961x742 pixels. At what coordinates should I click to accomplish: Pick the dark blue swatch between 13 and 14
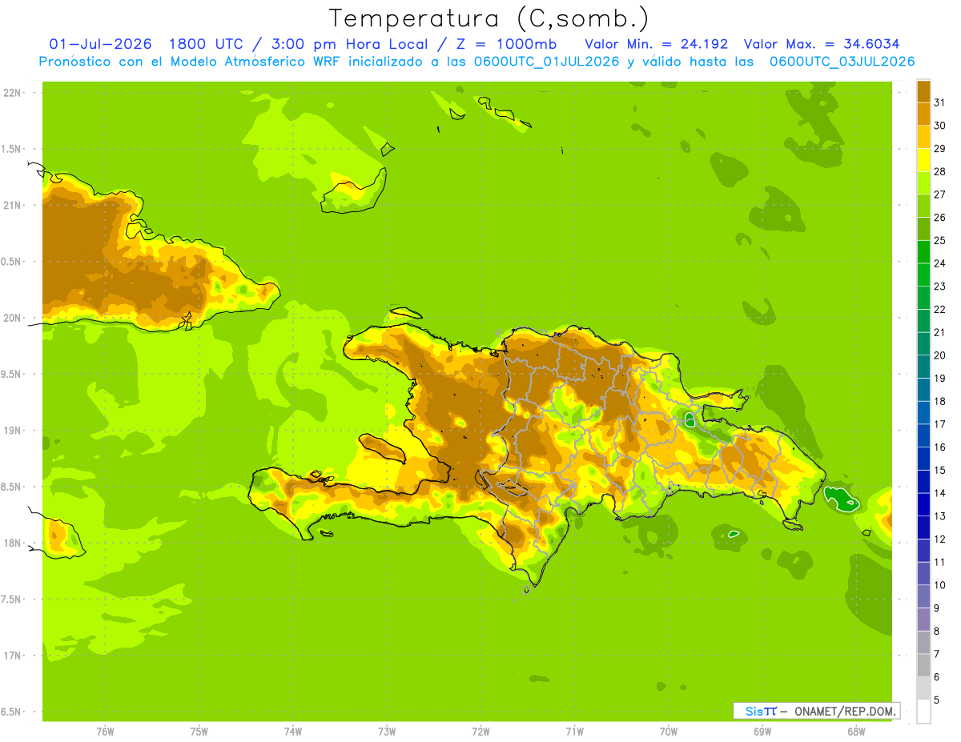[923, 504]
